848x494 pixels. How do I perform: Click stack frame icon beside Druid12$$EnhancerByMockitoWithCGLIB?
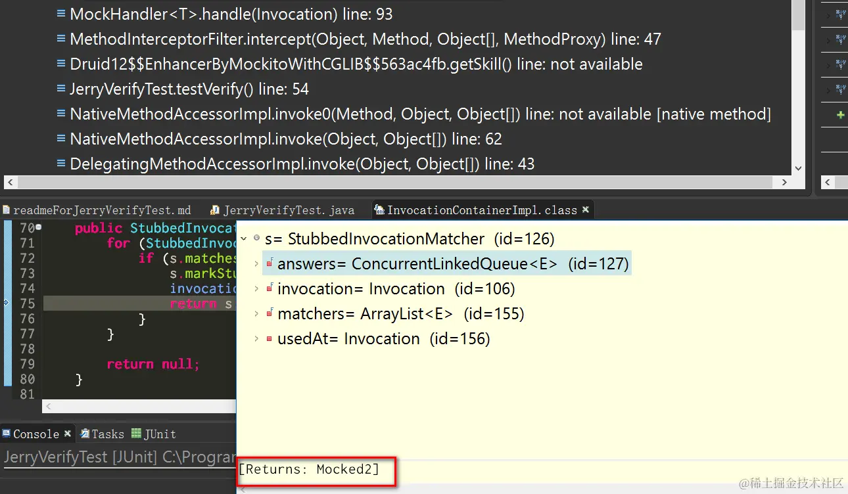click(x=61, y=64)
